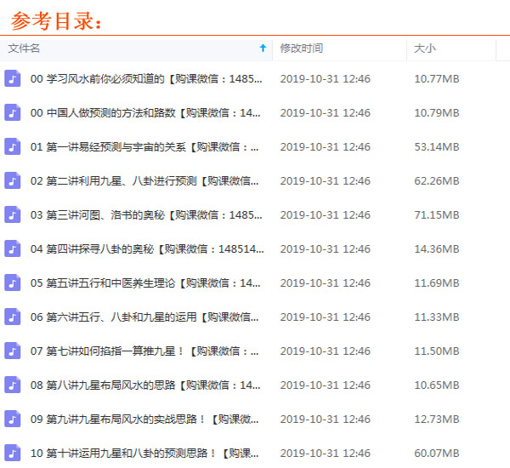Image resolution: width=510 pixels, height=468 pixels.
Task: Click audio icon for 00 学习风水前你必须知道的
Action: point(12,78)
